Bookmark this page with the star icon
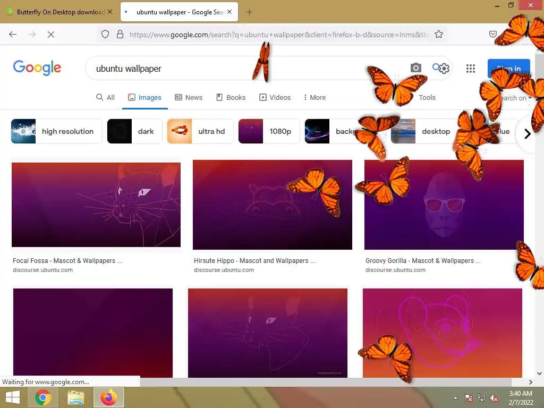This screenshot has height=408, width=544. point(438,35)
